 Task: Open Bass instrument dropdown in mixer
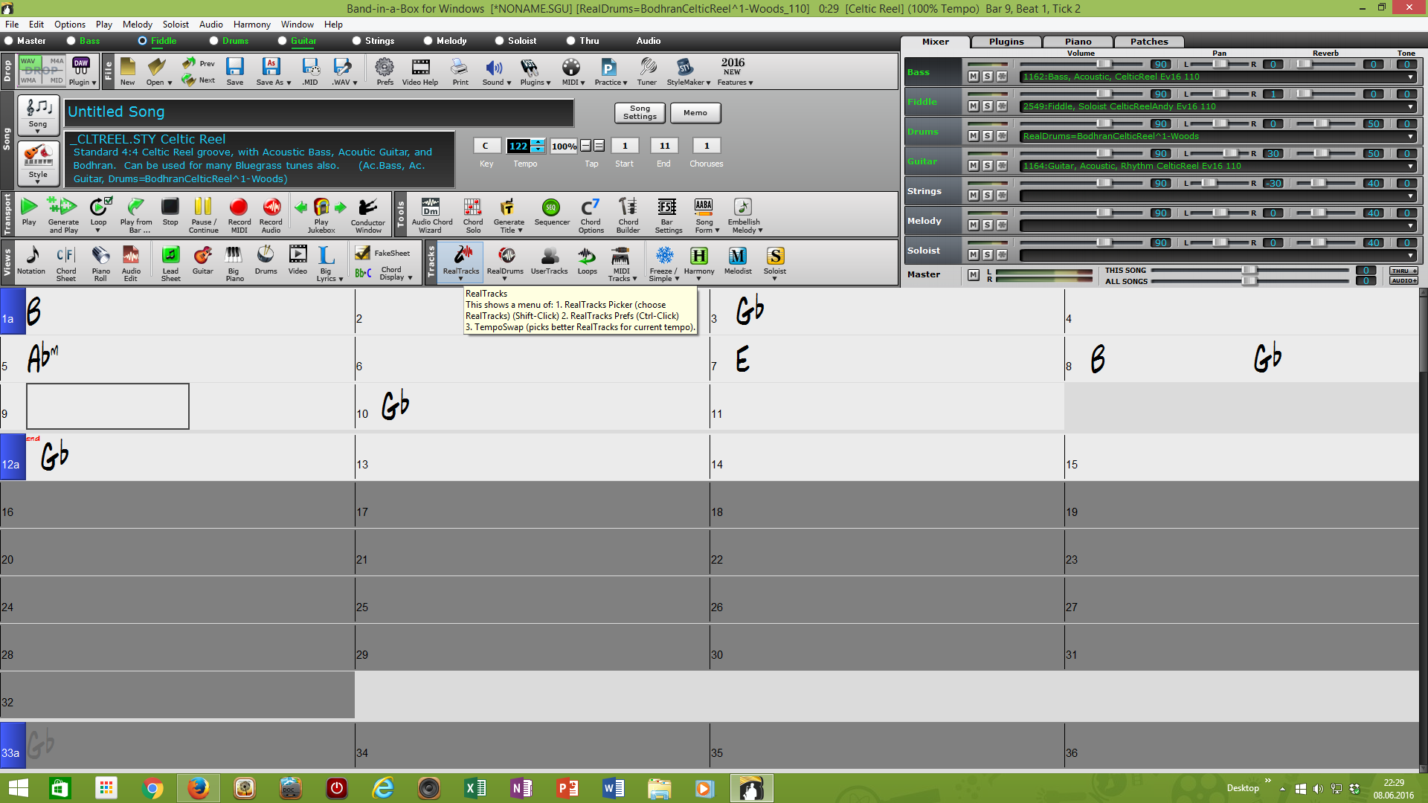pyautogui.click(x=1410, y=77)
